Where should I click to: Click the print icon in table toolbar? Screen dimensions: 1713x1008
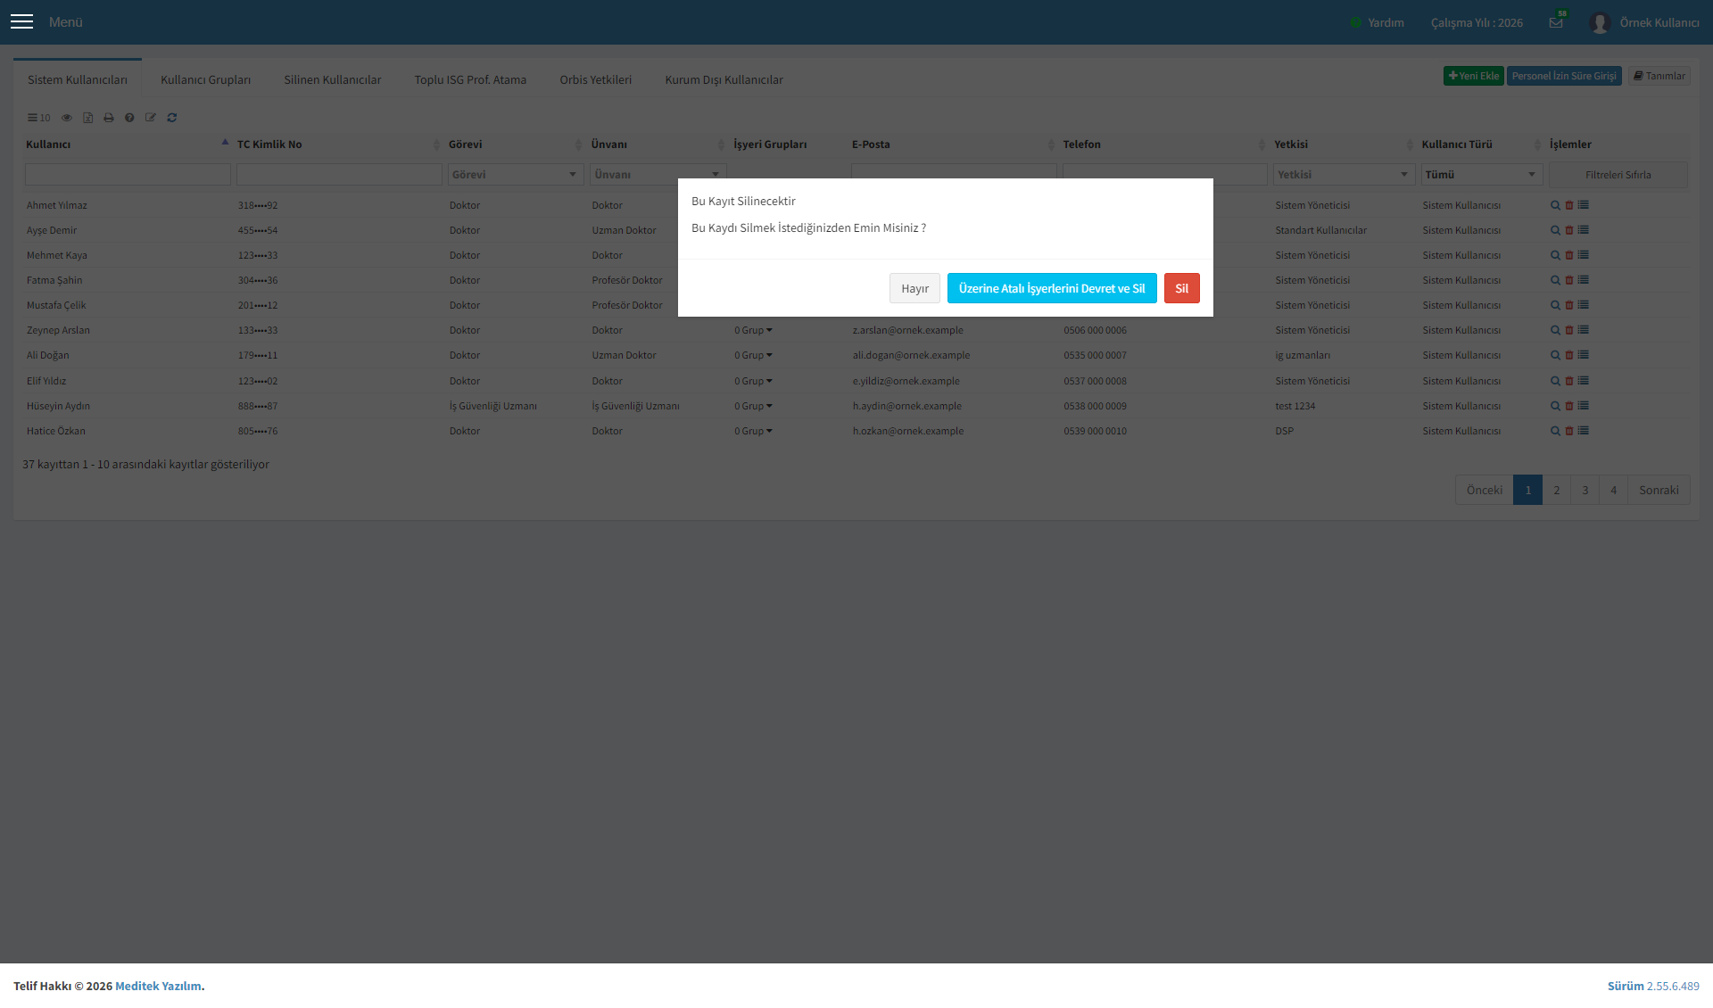pos(109,118)
